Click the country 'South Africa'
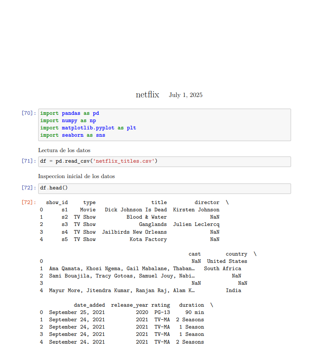Image resolution: width=328 pixels, height=344 pixels. (223, 269)
